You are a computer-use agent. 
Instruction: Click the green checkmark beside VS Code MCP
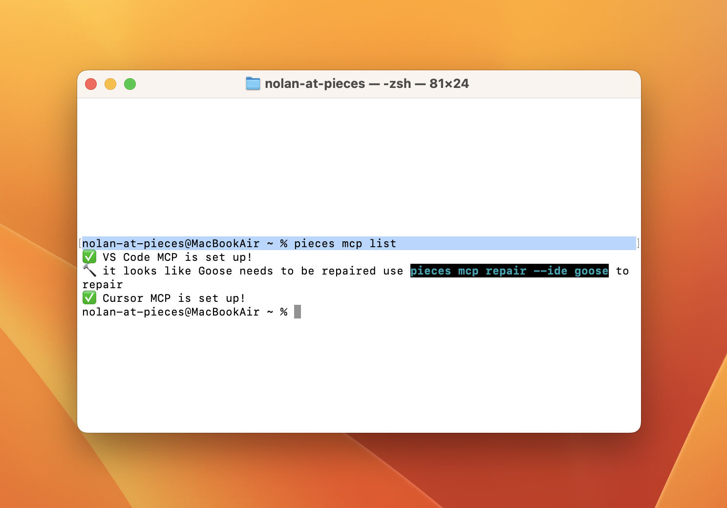(x=89, y=257)
